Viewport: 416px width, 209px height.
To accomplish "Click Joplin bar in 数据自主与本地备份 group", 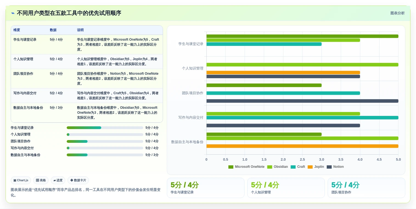I will pos(302,146).
